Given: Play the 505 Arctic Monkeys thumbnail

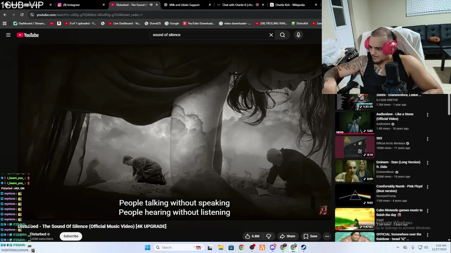Looking at the screenshot, I should [x=354, y=147].
